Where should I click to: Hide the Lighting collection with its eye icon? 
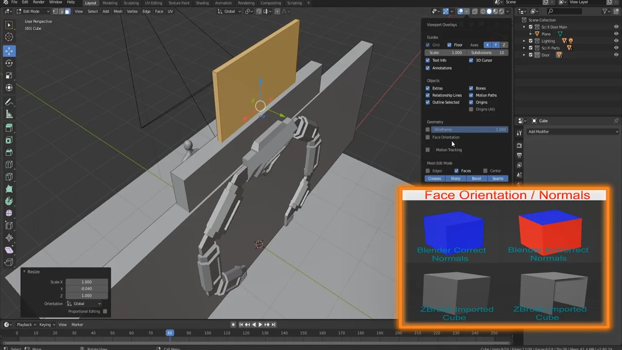click(616, 41)
